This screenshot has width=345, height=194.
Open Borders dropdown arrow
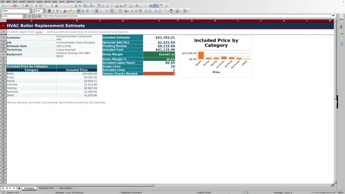point(168,11)
